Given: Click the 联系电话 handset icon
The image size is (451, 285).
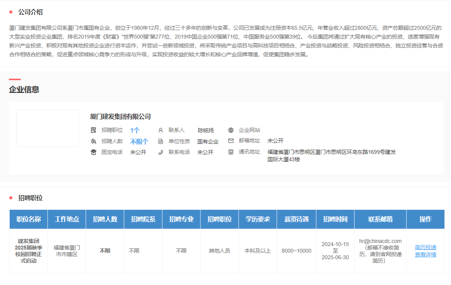Looking at the screenshot, I should [161, 152].
